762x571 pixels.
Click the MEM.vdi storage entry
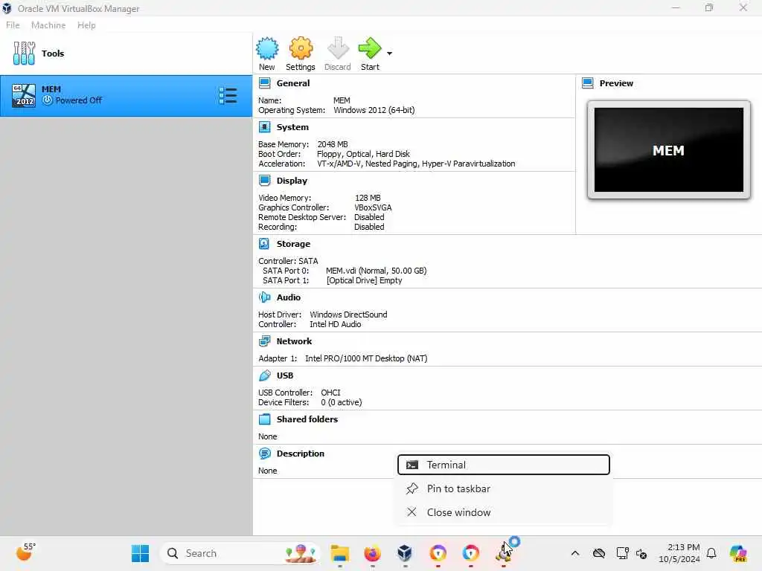[x=376, y=271]
